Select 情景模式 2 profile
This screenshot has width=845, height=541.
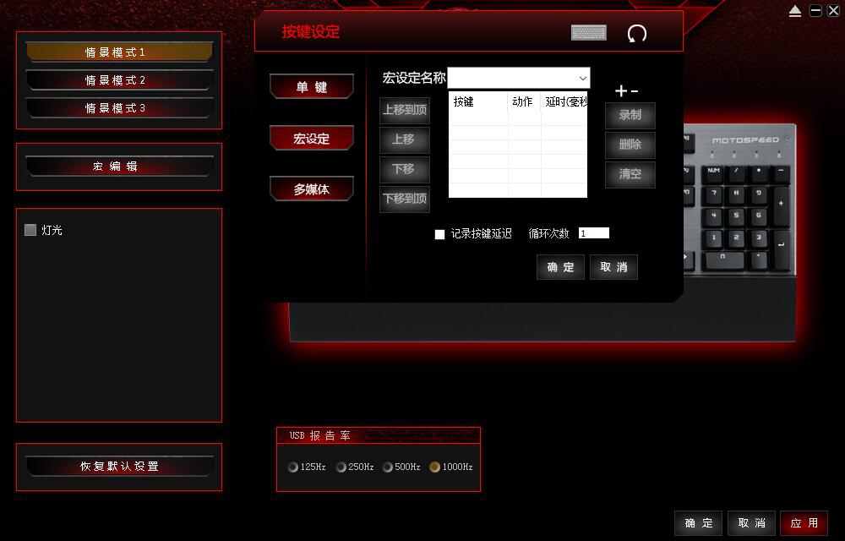(118, 80)
